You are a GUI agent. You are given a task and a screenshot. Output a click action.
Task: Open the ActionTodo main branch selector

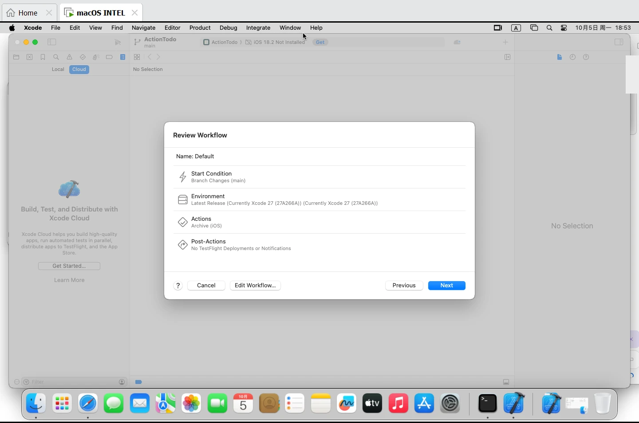point(155,42)
